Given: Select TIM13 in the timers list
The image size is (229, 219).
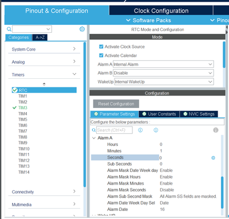Looking at the screenshot, I should [x=24, y=166].
